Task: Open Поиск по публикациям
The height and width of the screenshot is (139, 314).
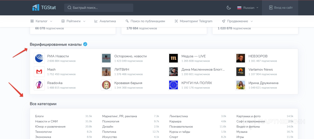Action: coord(145,21)
